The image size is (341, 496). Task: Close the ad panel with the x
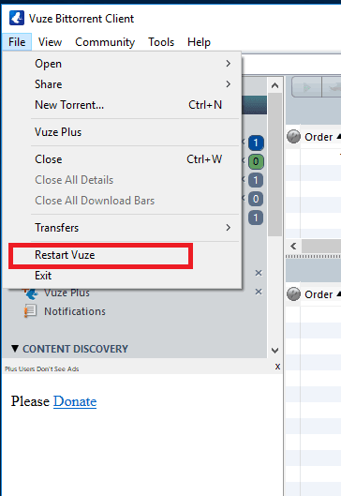[x=277, y=367]
